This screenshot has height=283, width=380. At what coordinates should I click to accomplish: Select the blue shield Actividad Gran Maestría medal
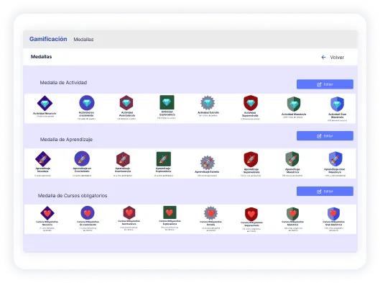[337, 104]
